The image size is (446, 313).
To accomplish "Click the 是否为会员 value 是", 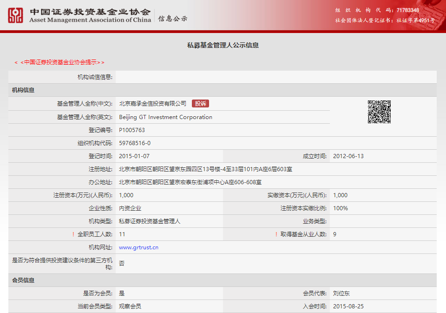I will [122, 293].
